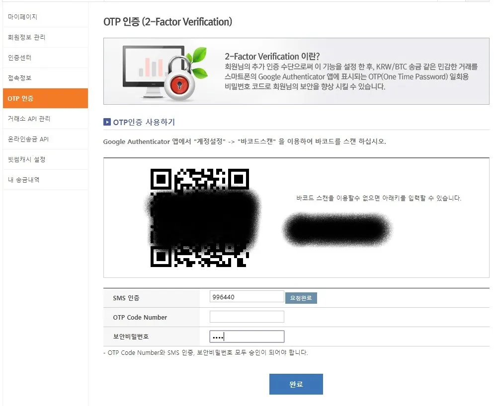Click the note about OTP, SMS, 보안비밀번호 승인
Screen dimensions: 496x406
click(x=206, y=352)
